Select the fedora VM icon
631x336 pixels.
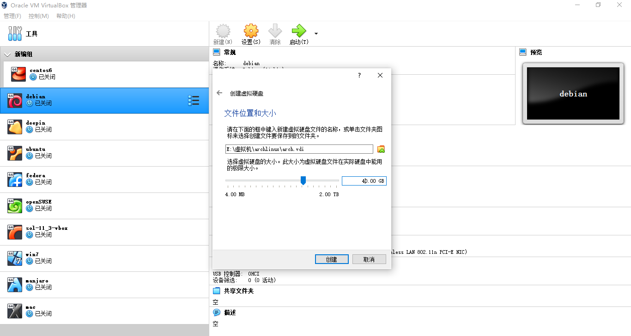pos(15,179)
